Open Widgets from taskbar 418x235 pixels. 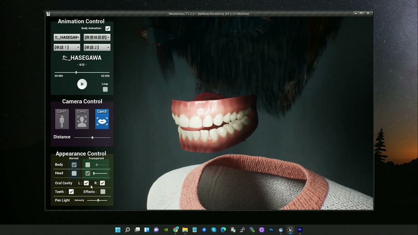coord(147,230)
